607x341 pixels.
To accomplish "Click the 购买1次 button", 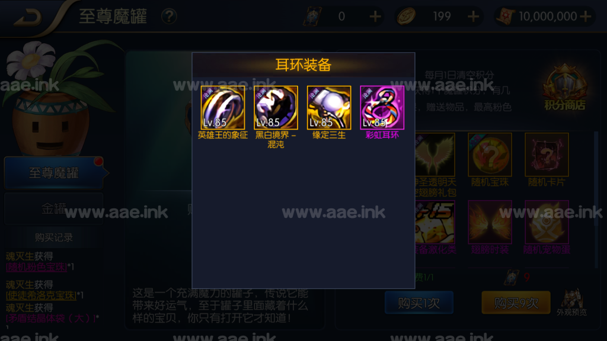I will [419, 303].
